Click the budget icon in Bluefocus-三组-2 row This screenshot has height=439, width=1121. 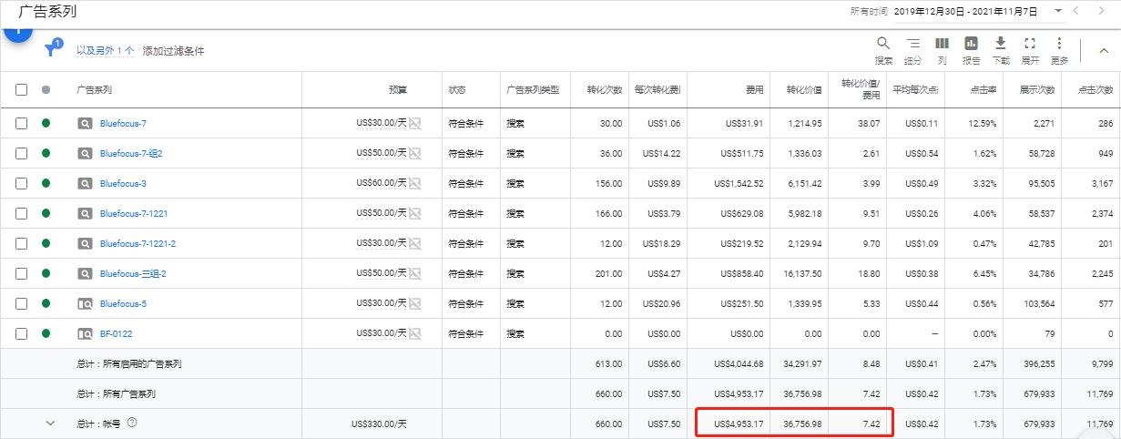[415, 273]
